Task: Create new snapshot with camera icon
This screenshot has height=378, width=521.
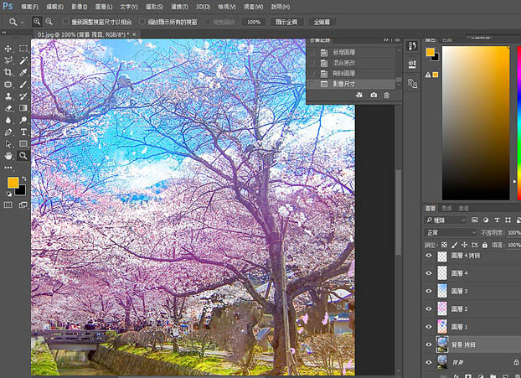Action: [373, 96]
